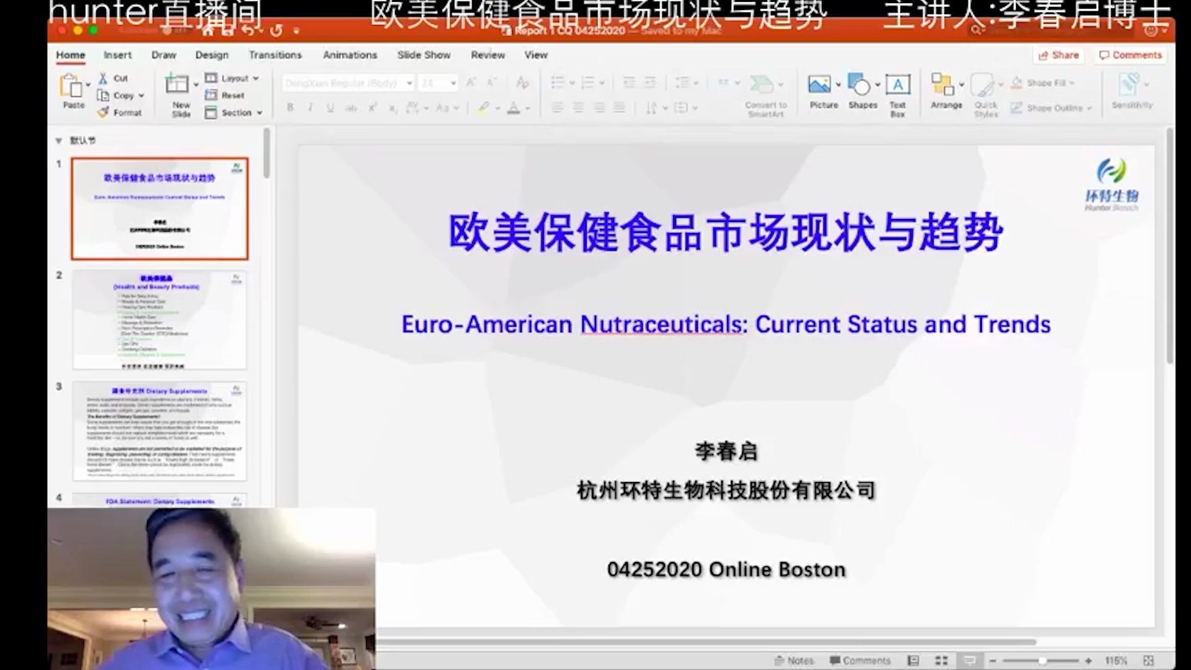Toggle Subscript formatting
1191x670 pixels.
(392, 108)
